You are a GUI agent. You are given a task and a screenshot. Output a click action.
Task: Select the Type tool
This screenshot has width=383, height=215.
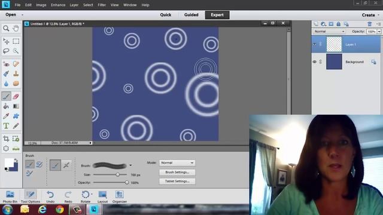tap(6, 126)
